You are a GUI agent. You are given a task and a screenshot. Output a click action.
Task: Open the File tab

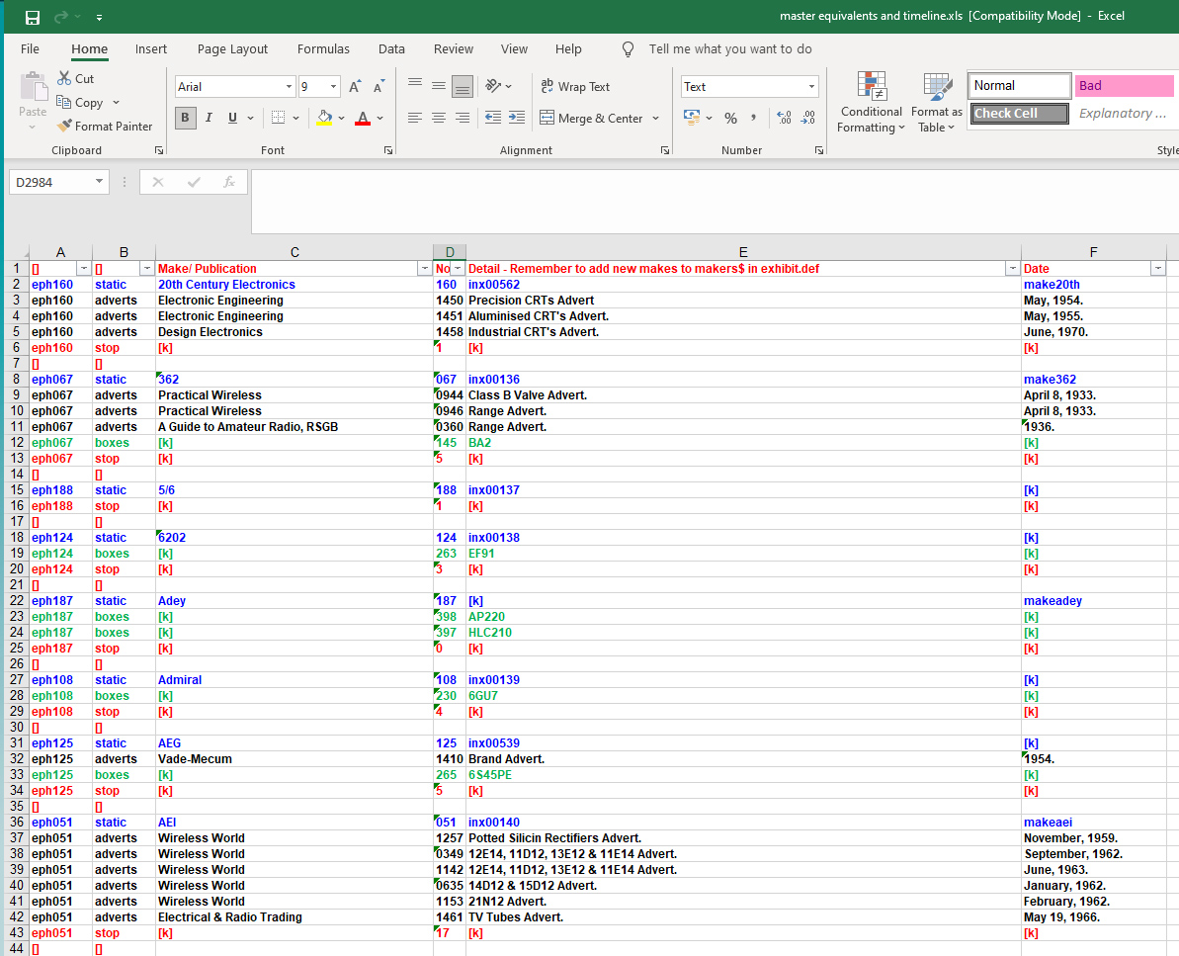[x=30, y=48]
